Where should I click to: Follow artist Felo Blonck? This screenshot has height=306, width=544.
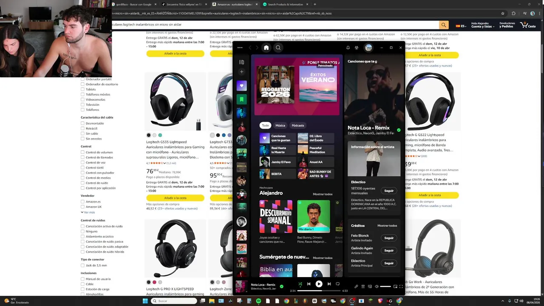click(389, 238)
